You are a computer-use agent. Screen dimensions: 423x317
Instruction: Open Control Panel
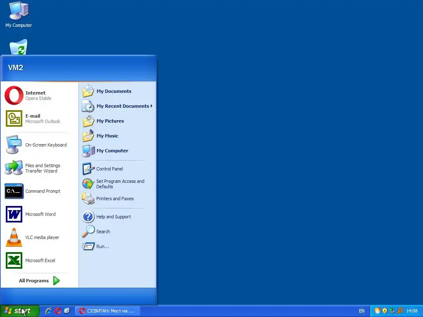click(x=118, y=169)
